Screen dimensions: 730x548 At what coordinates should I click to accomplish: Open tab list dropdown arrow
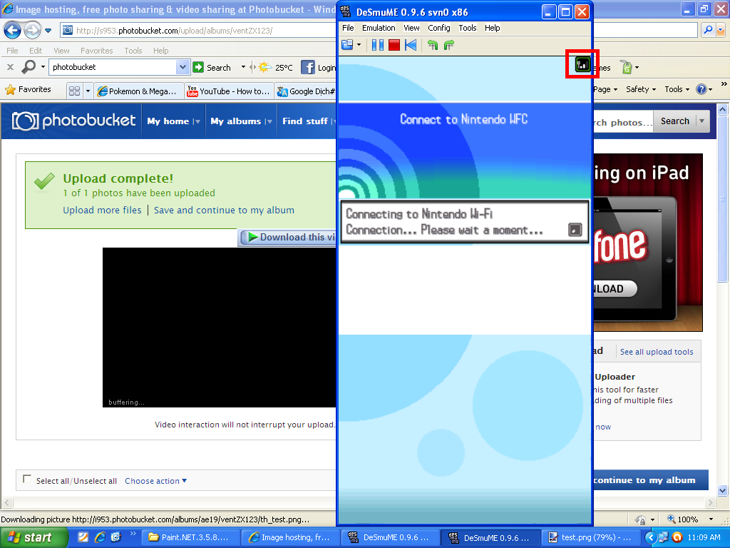click(88, 91)
